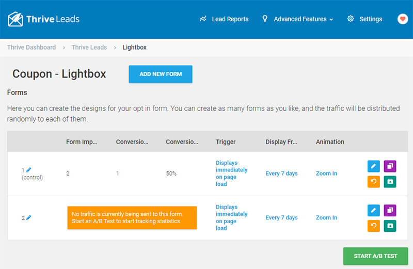Click the 50% conversion rate value
The width and height of the screenshot is (413, 269).
171,173
